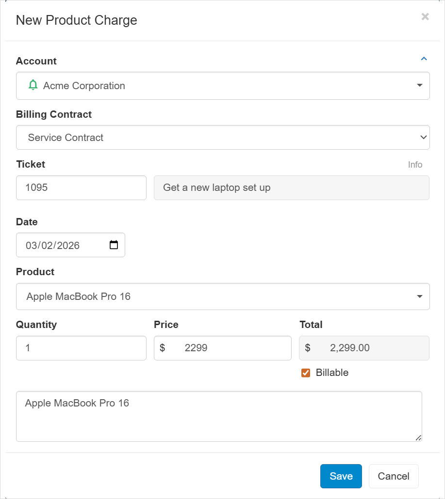Click the dollar sign prefix in the Price field

pos(163,348)
